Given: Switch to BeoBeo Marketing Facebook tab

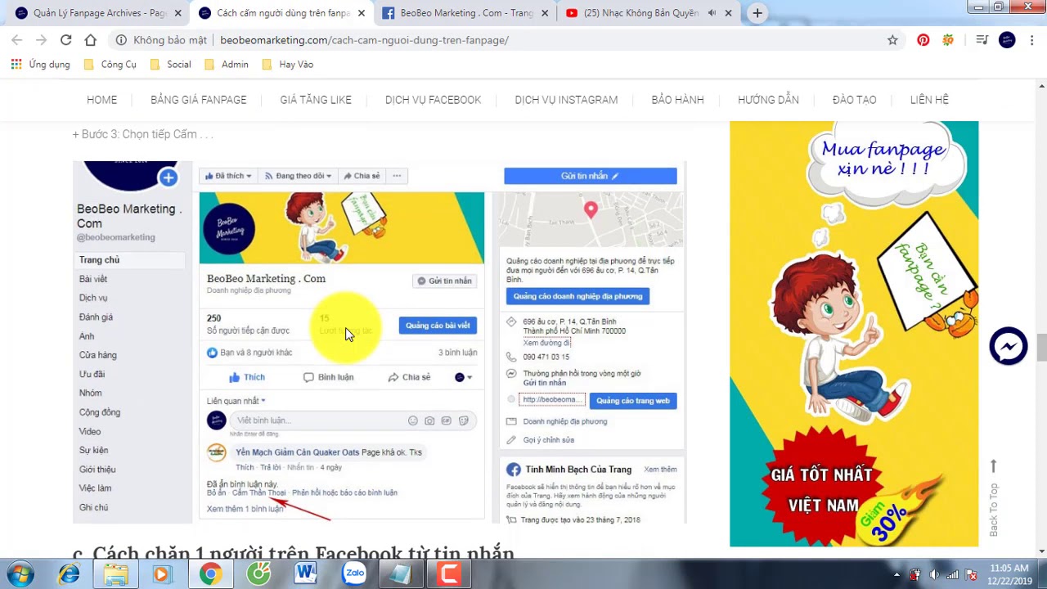Looking at the screenshot, I should coord(465,13).
